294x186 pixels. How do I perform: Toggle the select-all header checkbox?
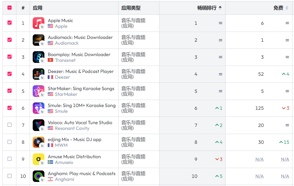(x=10, y=8)
